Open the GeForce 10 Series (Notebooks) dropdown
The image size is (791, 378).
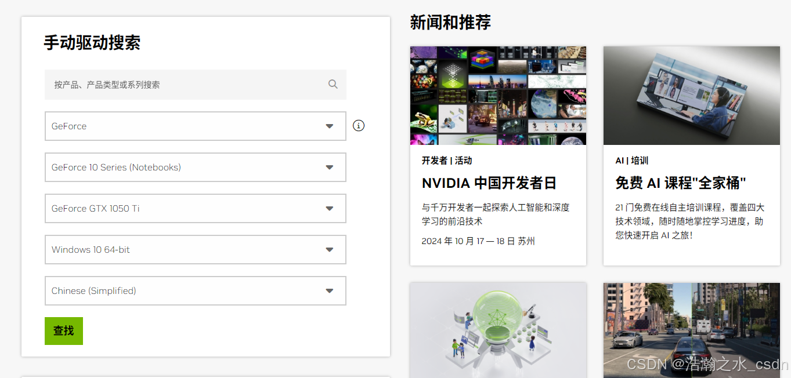click(x=196, y=167)
